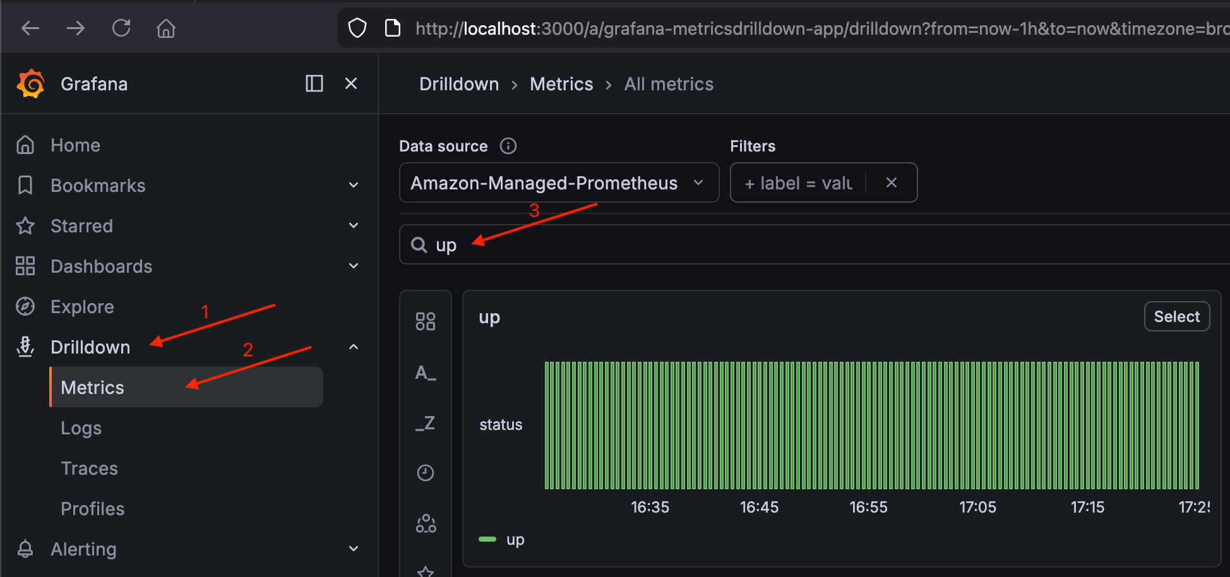Open Home in the sidebar
1230x577 pixels.
point(76,145)
